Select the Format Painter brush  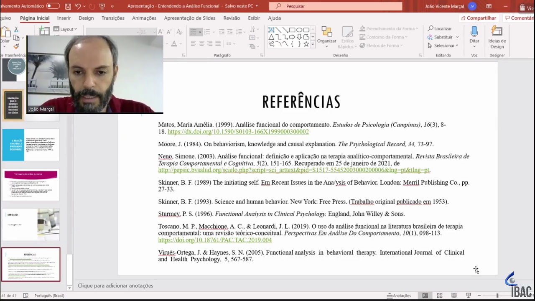coord(16,46)
